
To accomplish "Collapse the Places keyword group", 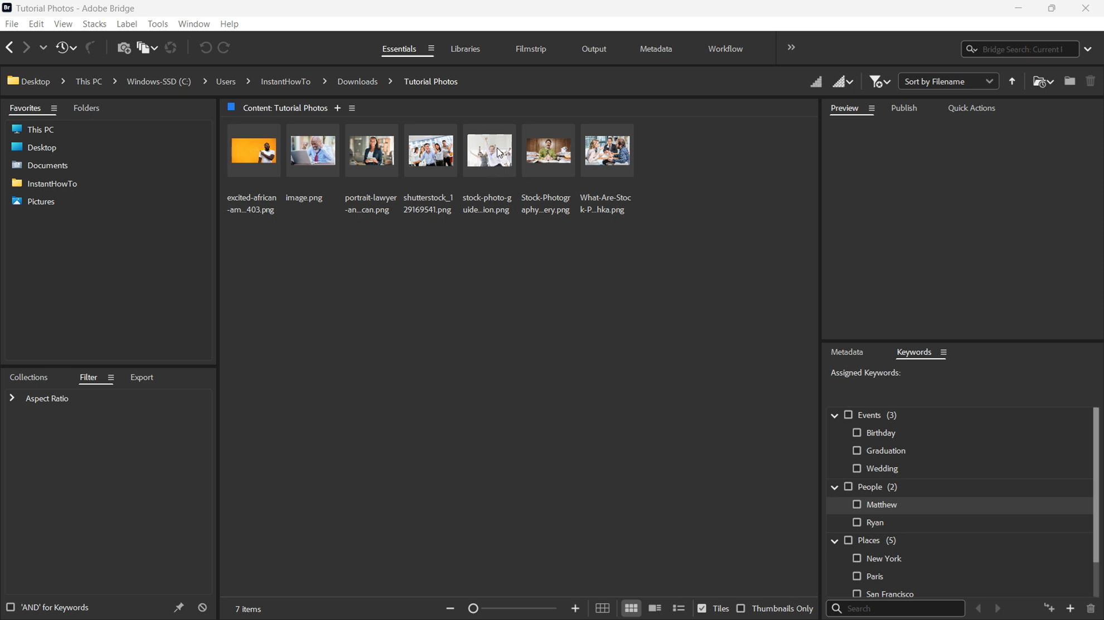I will click(x=835, y=541).
